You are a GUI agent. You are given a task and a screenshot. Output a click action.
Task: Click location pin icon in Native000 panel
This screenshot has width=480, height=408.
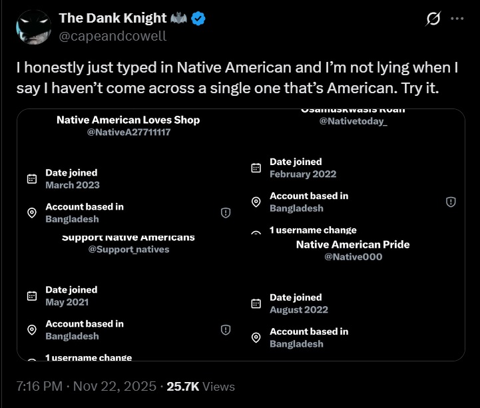point(256,337)
